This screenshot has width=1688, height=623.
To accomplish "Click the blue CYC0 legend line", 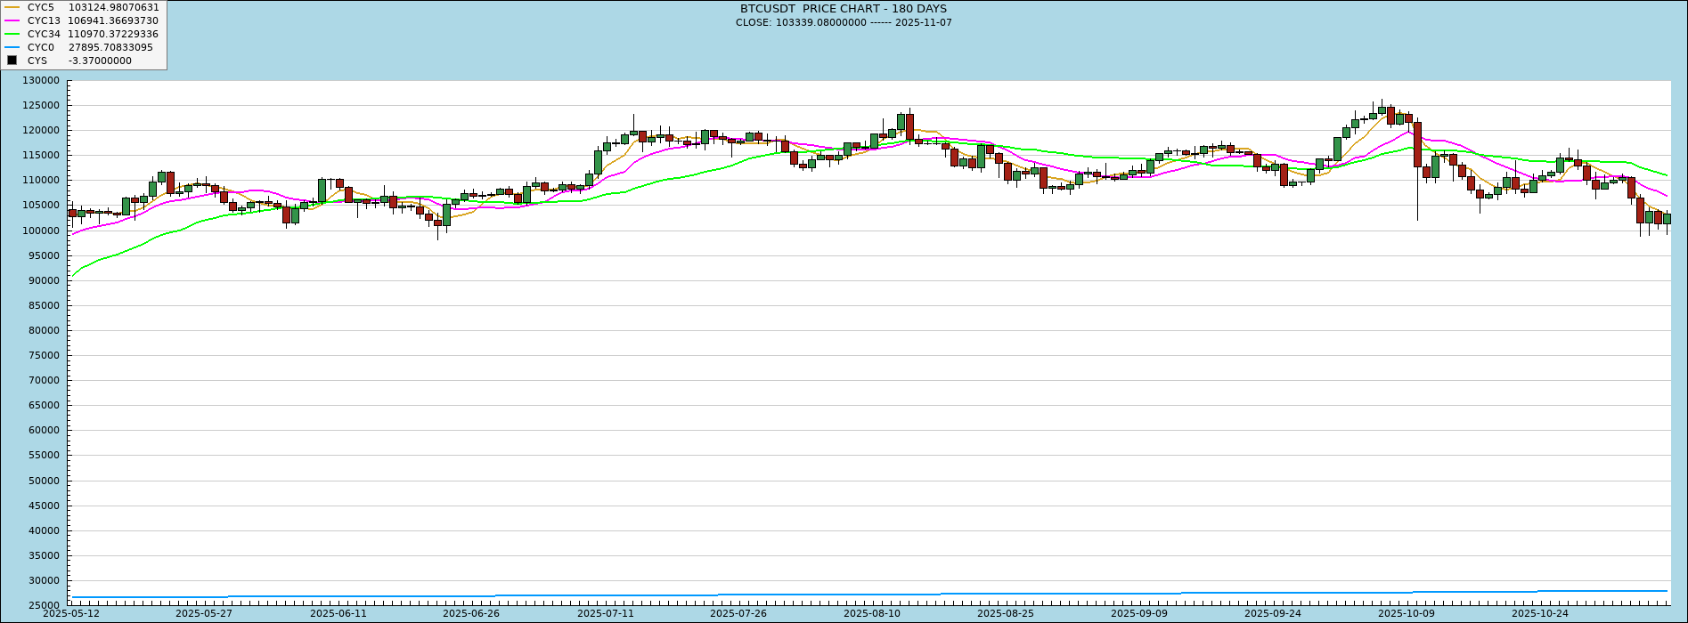I will (x=12, y=47).
